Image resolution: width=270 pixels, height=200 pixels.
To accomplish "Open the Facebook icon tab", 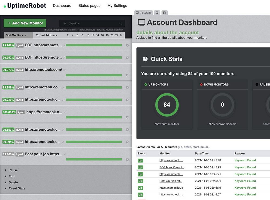I will [x=164, y=13].
